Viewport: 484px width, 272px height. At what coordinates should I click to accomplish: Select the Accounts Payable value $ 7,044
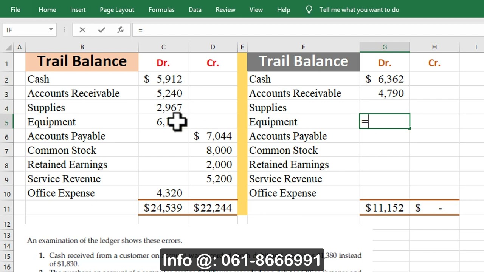213,136
